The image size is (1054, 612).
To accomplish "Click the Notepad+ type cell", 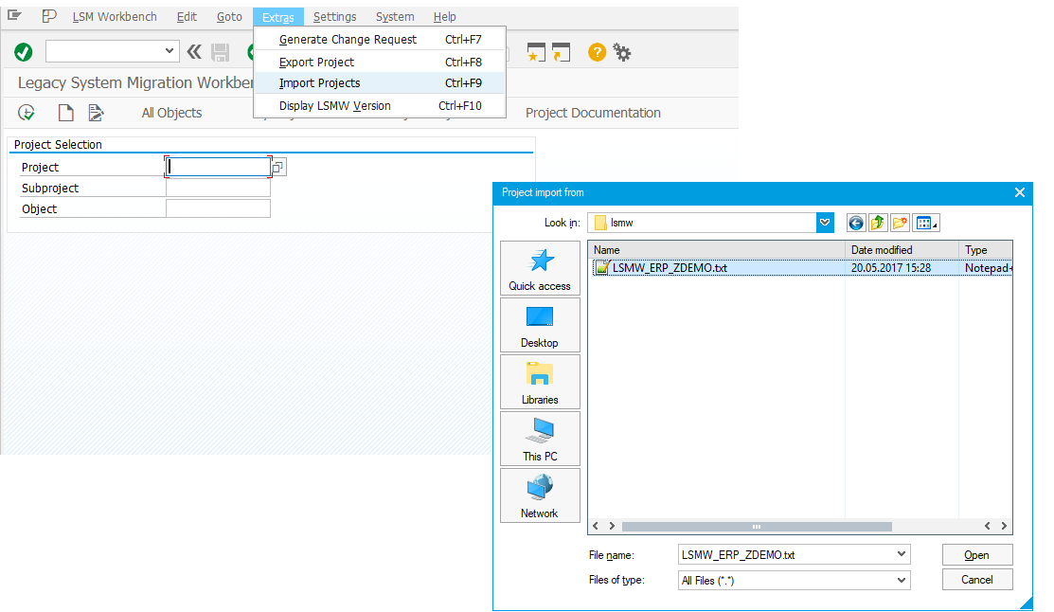I will pos(988,268).
